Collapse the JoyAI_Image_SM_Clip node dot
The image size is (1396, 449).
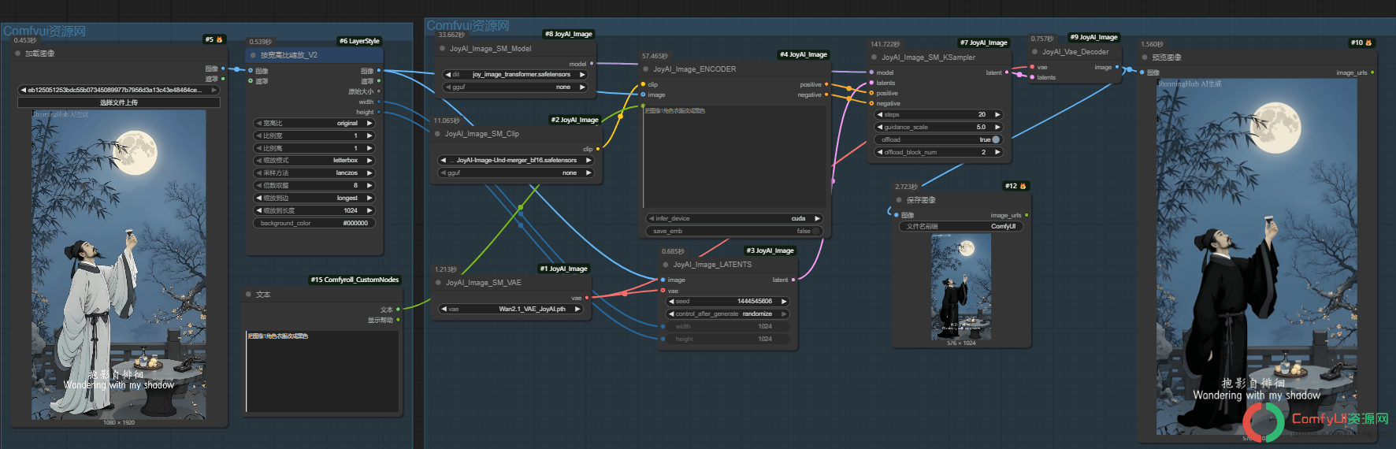[437, 134]
